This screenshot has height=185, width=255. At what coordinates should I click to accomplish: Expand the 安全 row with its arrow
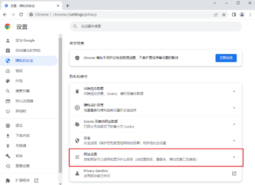234,141
